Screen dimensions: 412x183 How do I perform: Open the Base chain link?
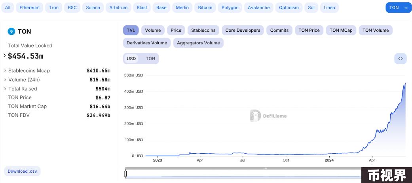(161, 8)
